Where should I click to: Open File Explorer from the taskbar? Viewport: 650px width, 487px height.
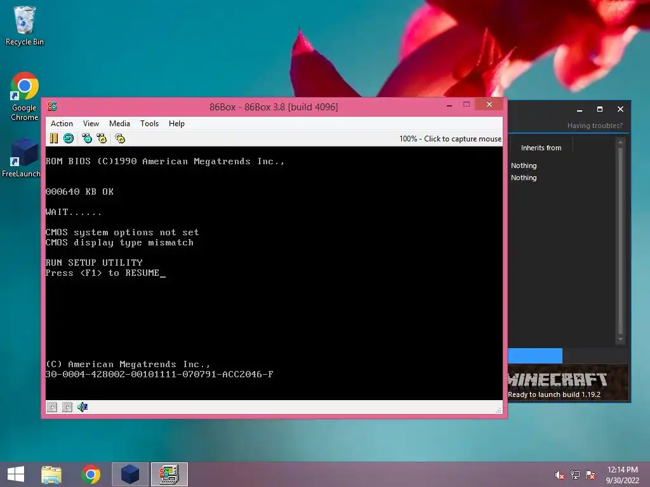tap(51, 474)
